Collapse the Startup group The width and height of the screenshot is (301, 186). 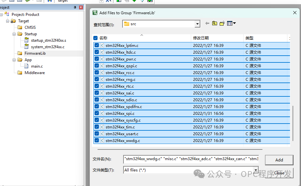[x=14, y=34]
